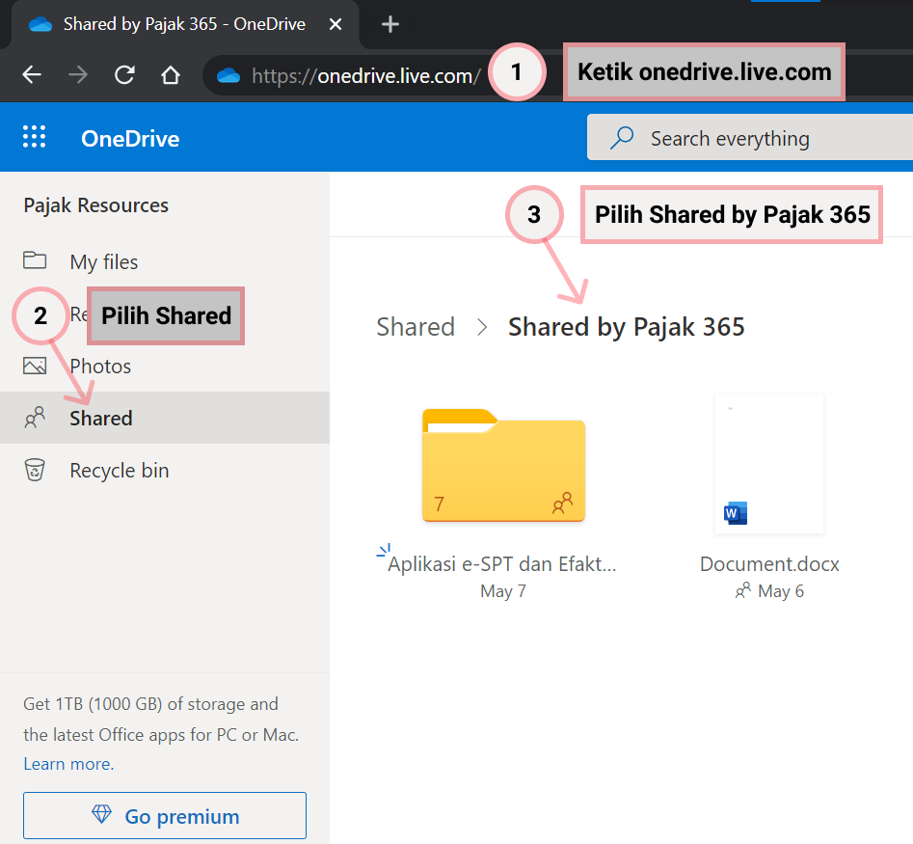Screen dimensions: 913x844
Task: Click the diamond icon on Go premium
Action: [x=101, y=814]
